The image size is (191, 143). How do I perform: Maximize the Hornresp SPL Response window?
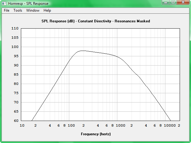pyautogui.click(x=173, y=2)
